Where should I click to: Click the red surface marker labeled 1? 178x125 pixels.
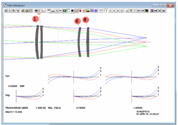pyautogui.click(x=35, y=19)
